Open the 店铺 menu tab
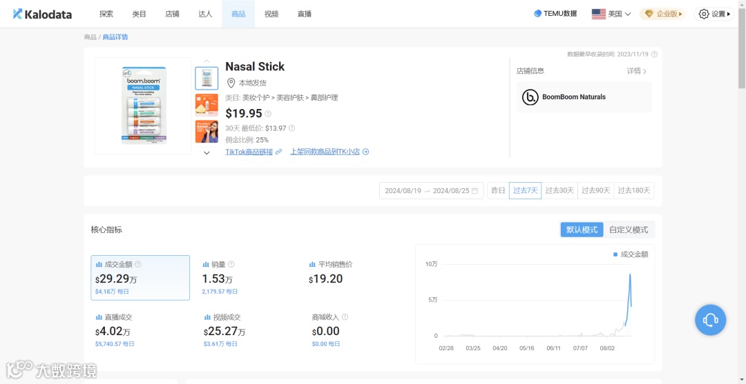Image resolution: width=746 pixels, height=384 pixels. click(x=172, y=14)
